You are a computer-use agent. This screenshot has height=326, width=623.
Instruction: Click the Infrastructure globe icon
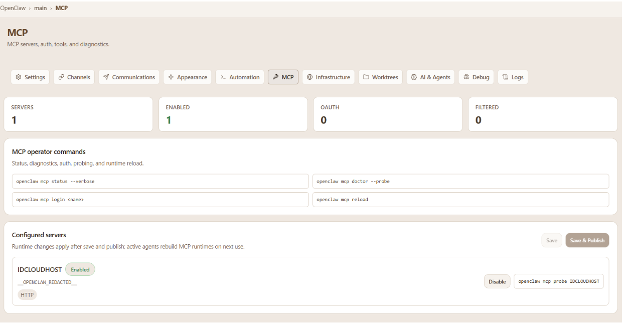click(309, 77)
